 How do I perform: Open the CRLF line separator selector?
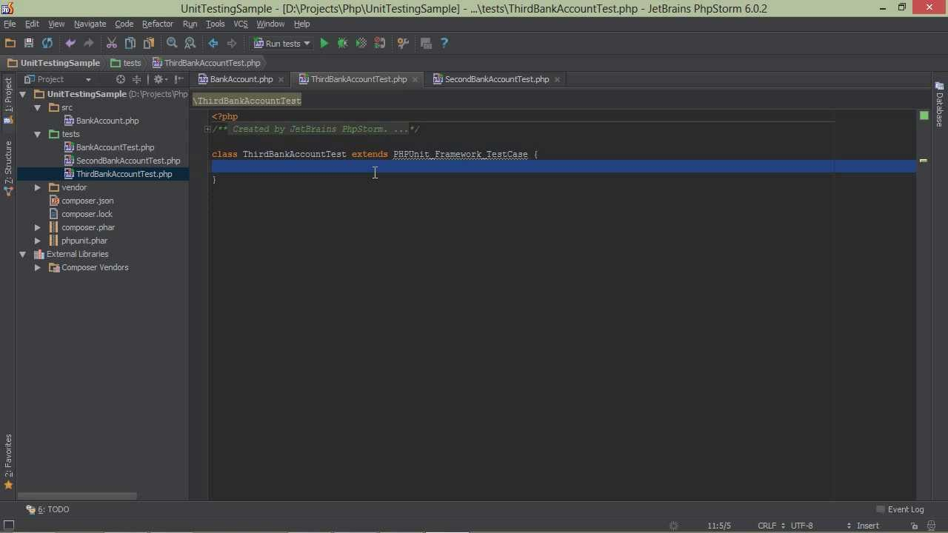[771, 526]
